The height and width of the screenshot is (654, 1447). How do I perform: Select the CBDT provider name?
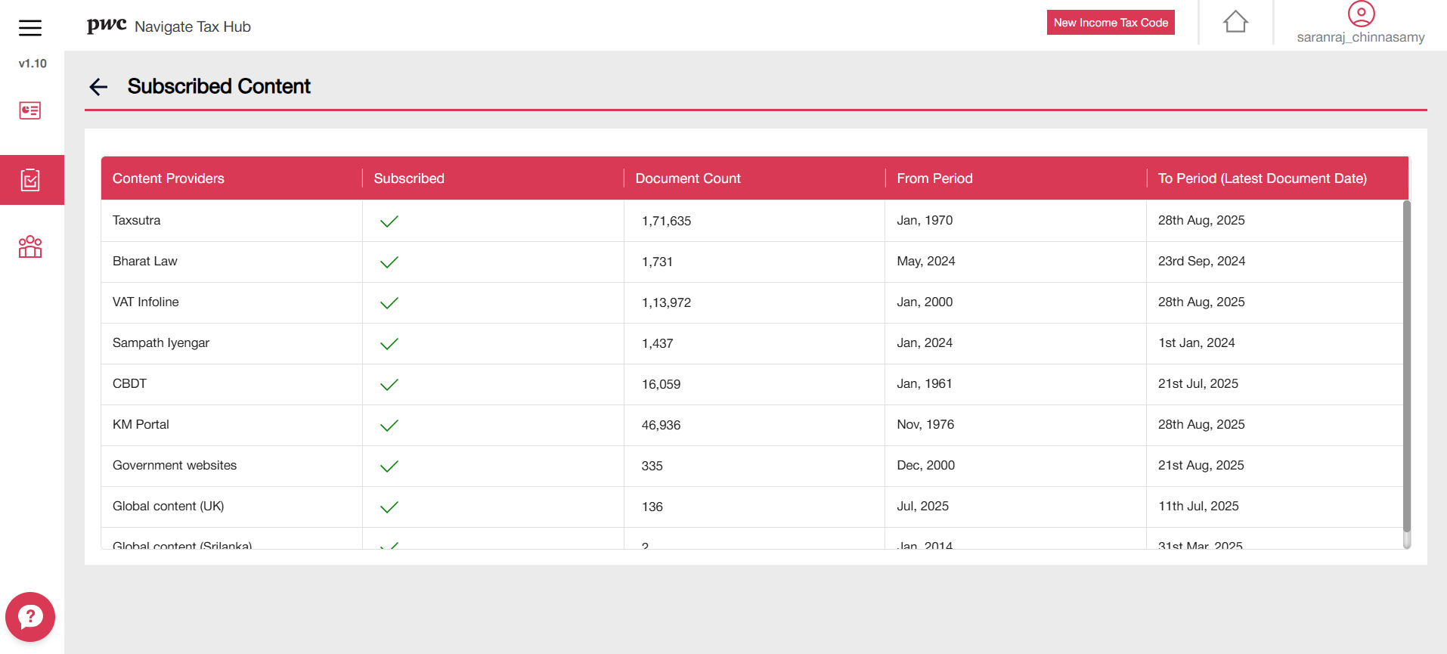coord(130,383)
